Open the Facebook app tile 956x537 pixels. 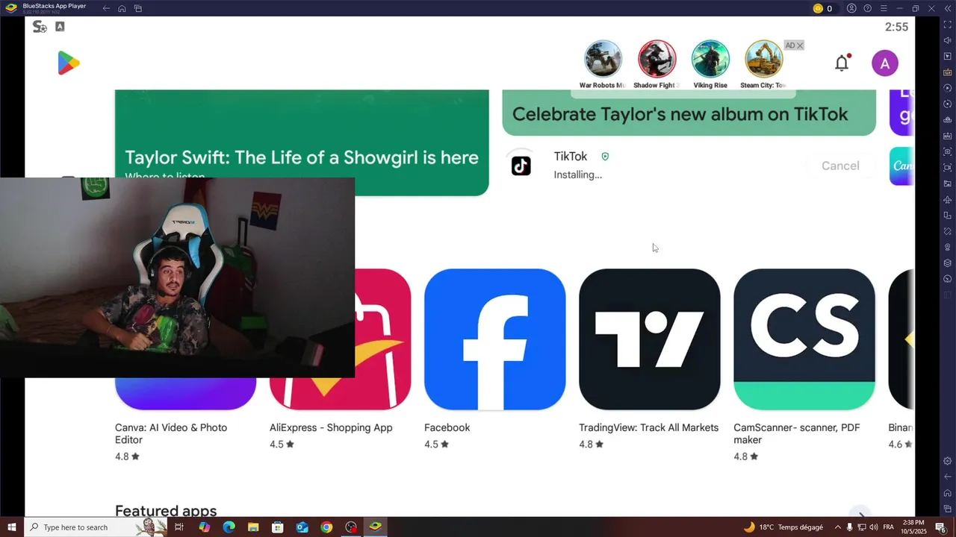(494, 339)
